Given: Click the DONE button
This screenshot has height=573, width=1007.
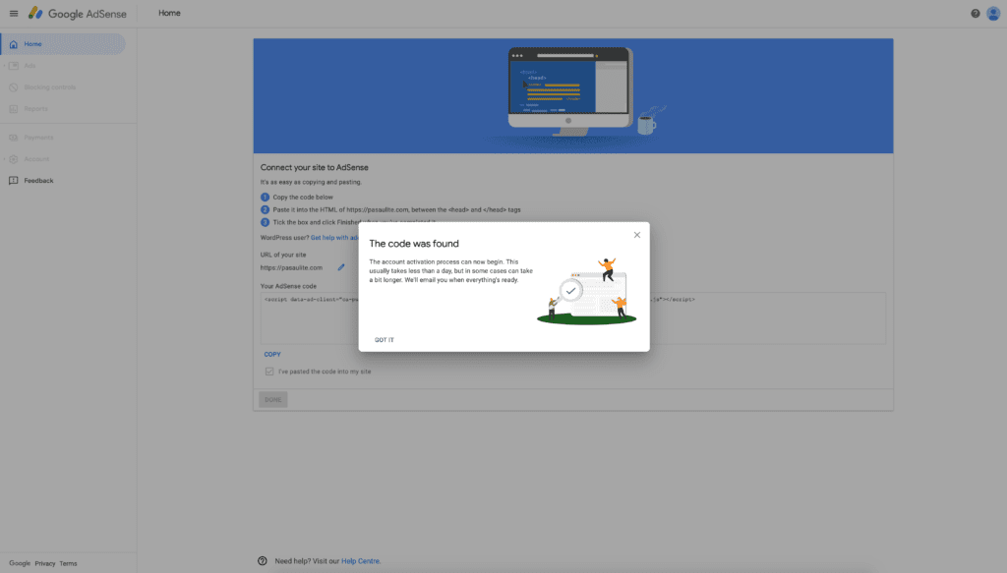Looking at the screenshot, I should click(273, 400).
